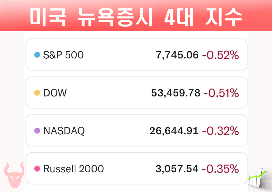Open the DOW index card

pos(136,93)
